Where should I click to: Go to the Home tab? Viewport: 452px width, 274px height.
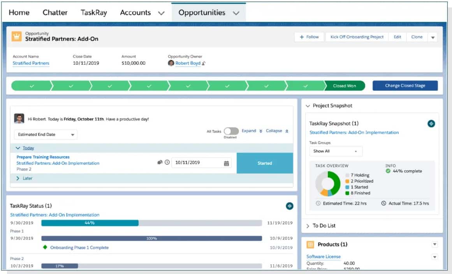click(19, 12)
